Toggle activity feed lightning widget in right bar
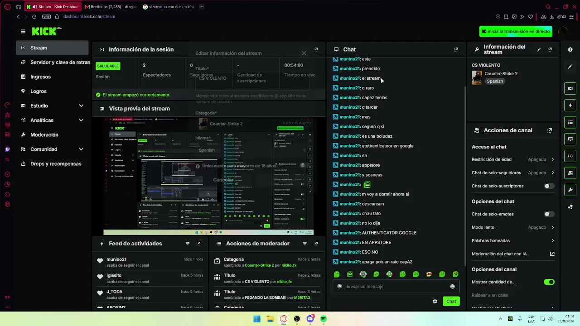 point(570,105)
